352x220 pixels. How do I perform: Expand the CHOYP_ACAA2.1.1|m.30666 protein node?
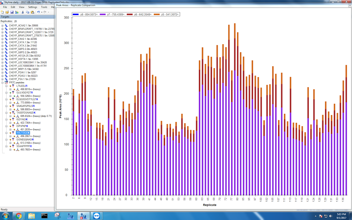pyautogui.click(x=3, y=25)
